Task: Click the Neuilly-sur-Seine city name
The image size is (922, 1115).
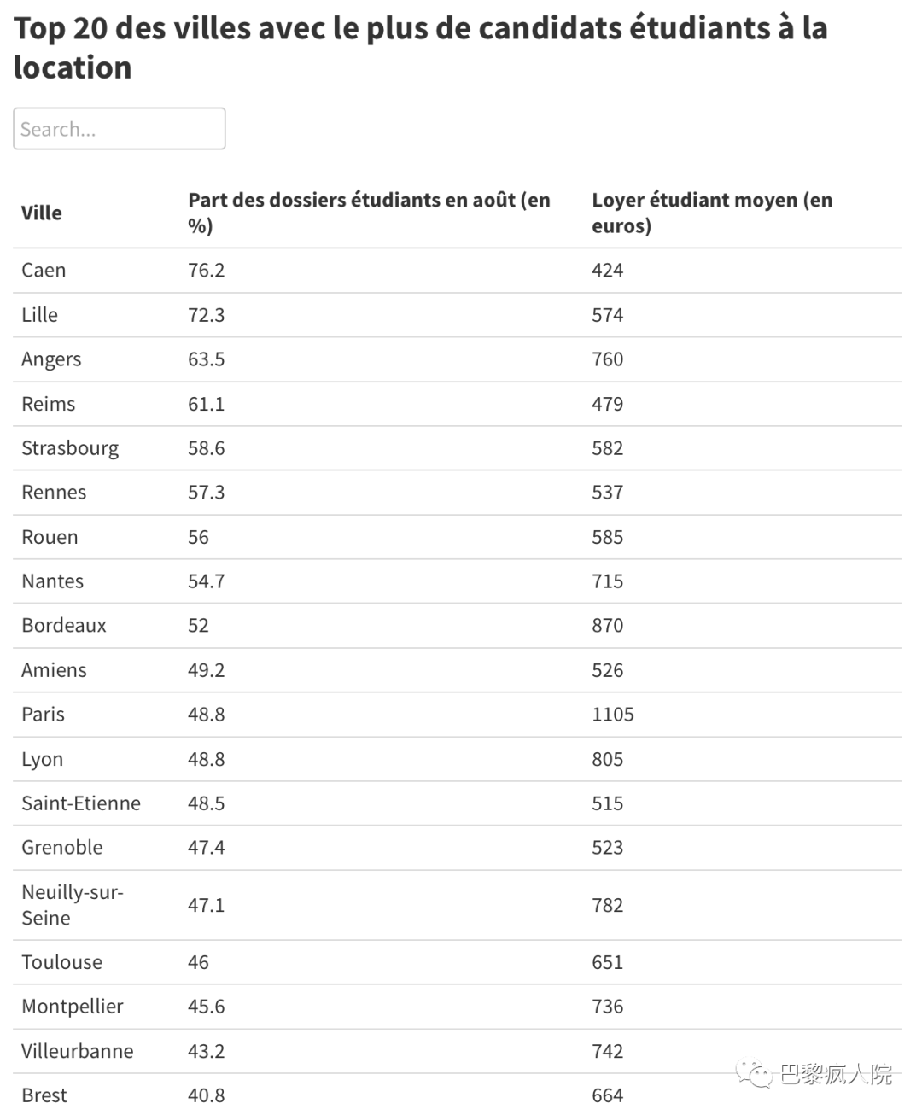Action: tap(73, 905)
